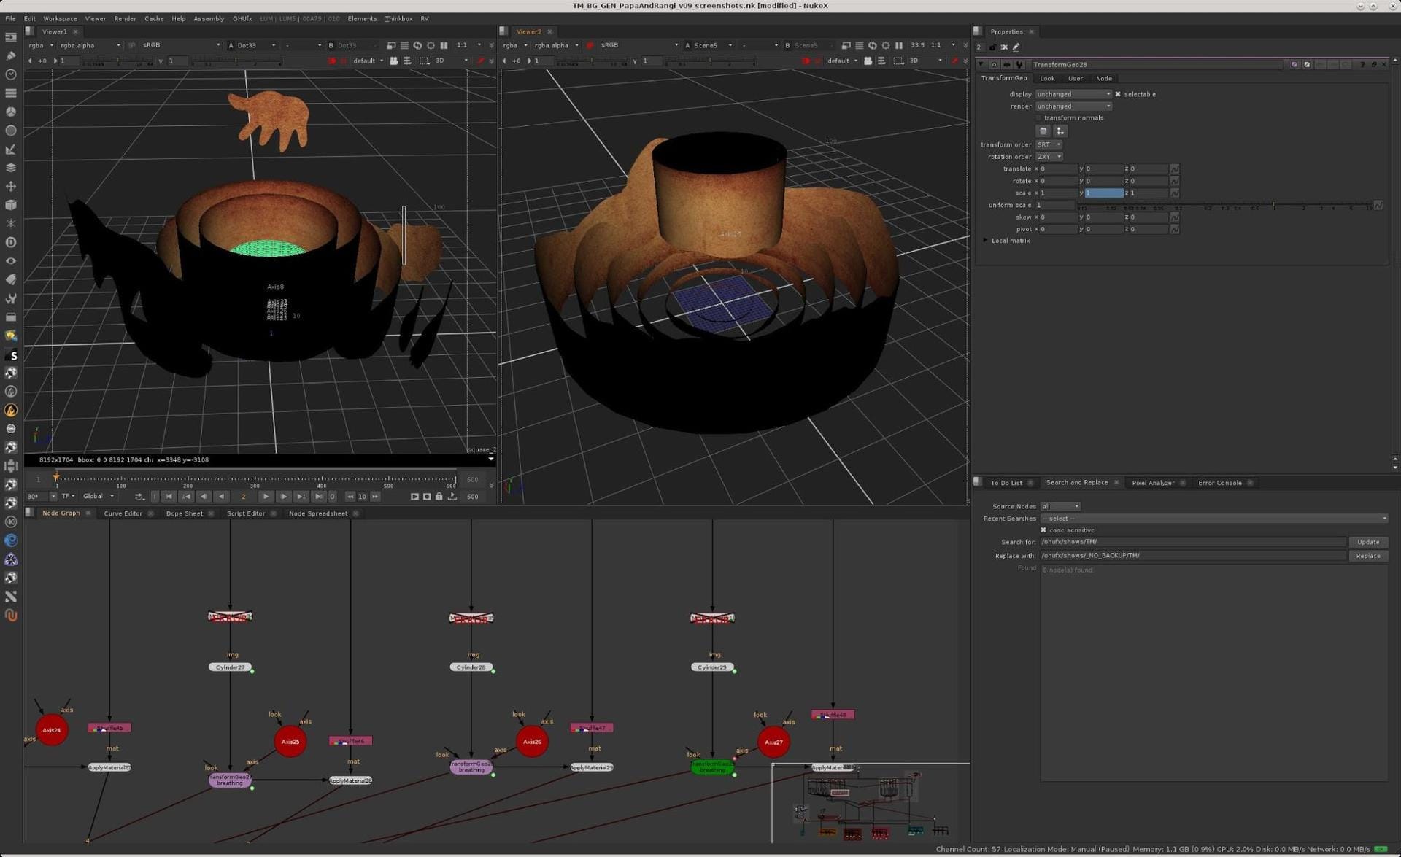The height and width of the screenshot is (857, 1401).
Task: Open the Viewer1 rgba channel dropdown
Action: 41,45
